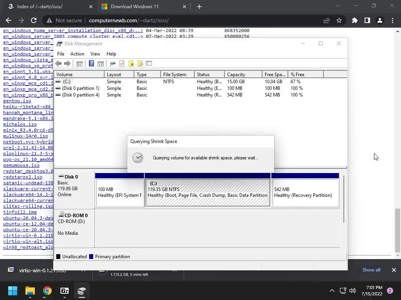
Task: Open Chrome's side panel icon
Action: tap(367, 20)
